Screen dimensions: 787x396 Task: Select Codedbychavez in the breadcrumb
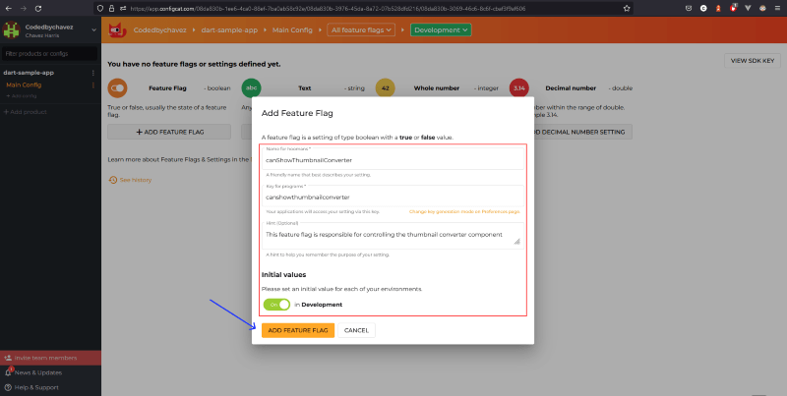click(x=159, y=30)
